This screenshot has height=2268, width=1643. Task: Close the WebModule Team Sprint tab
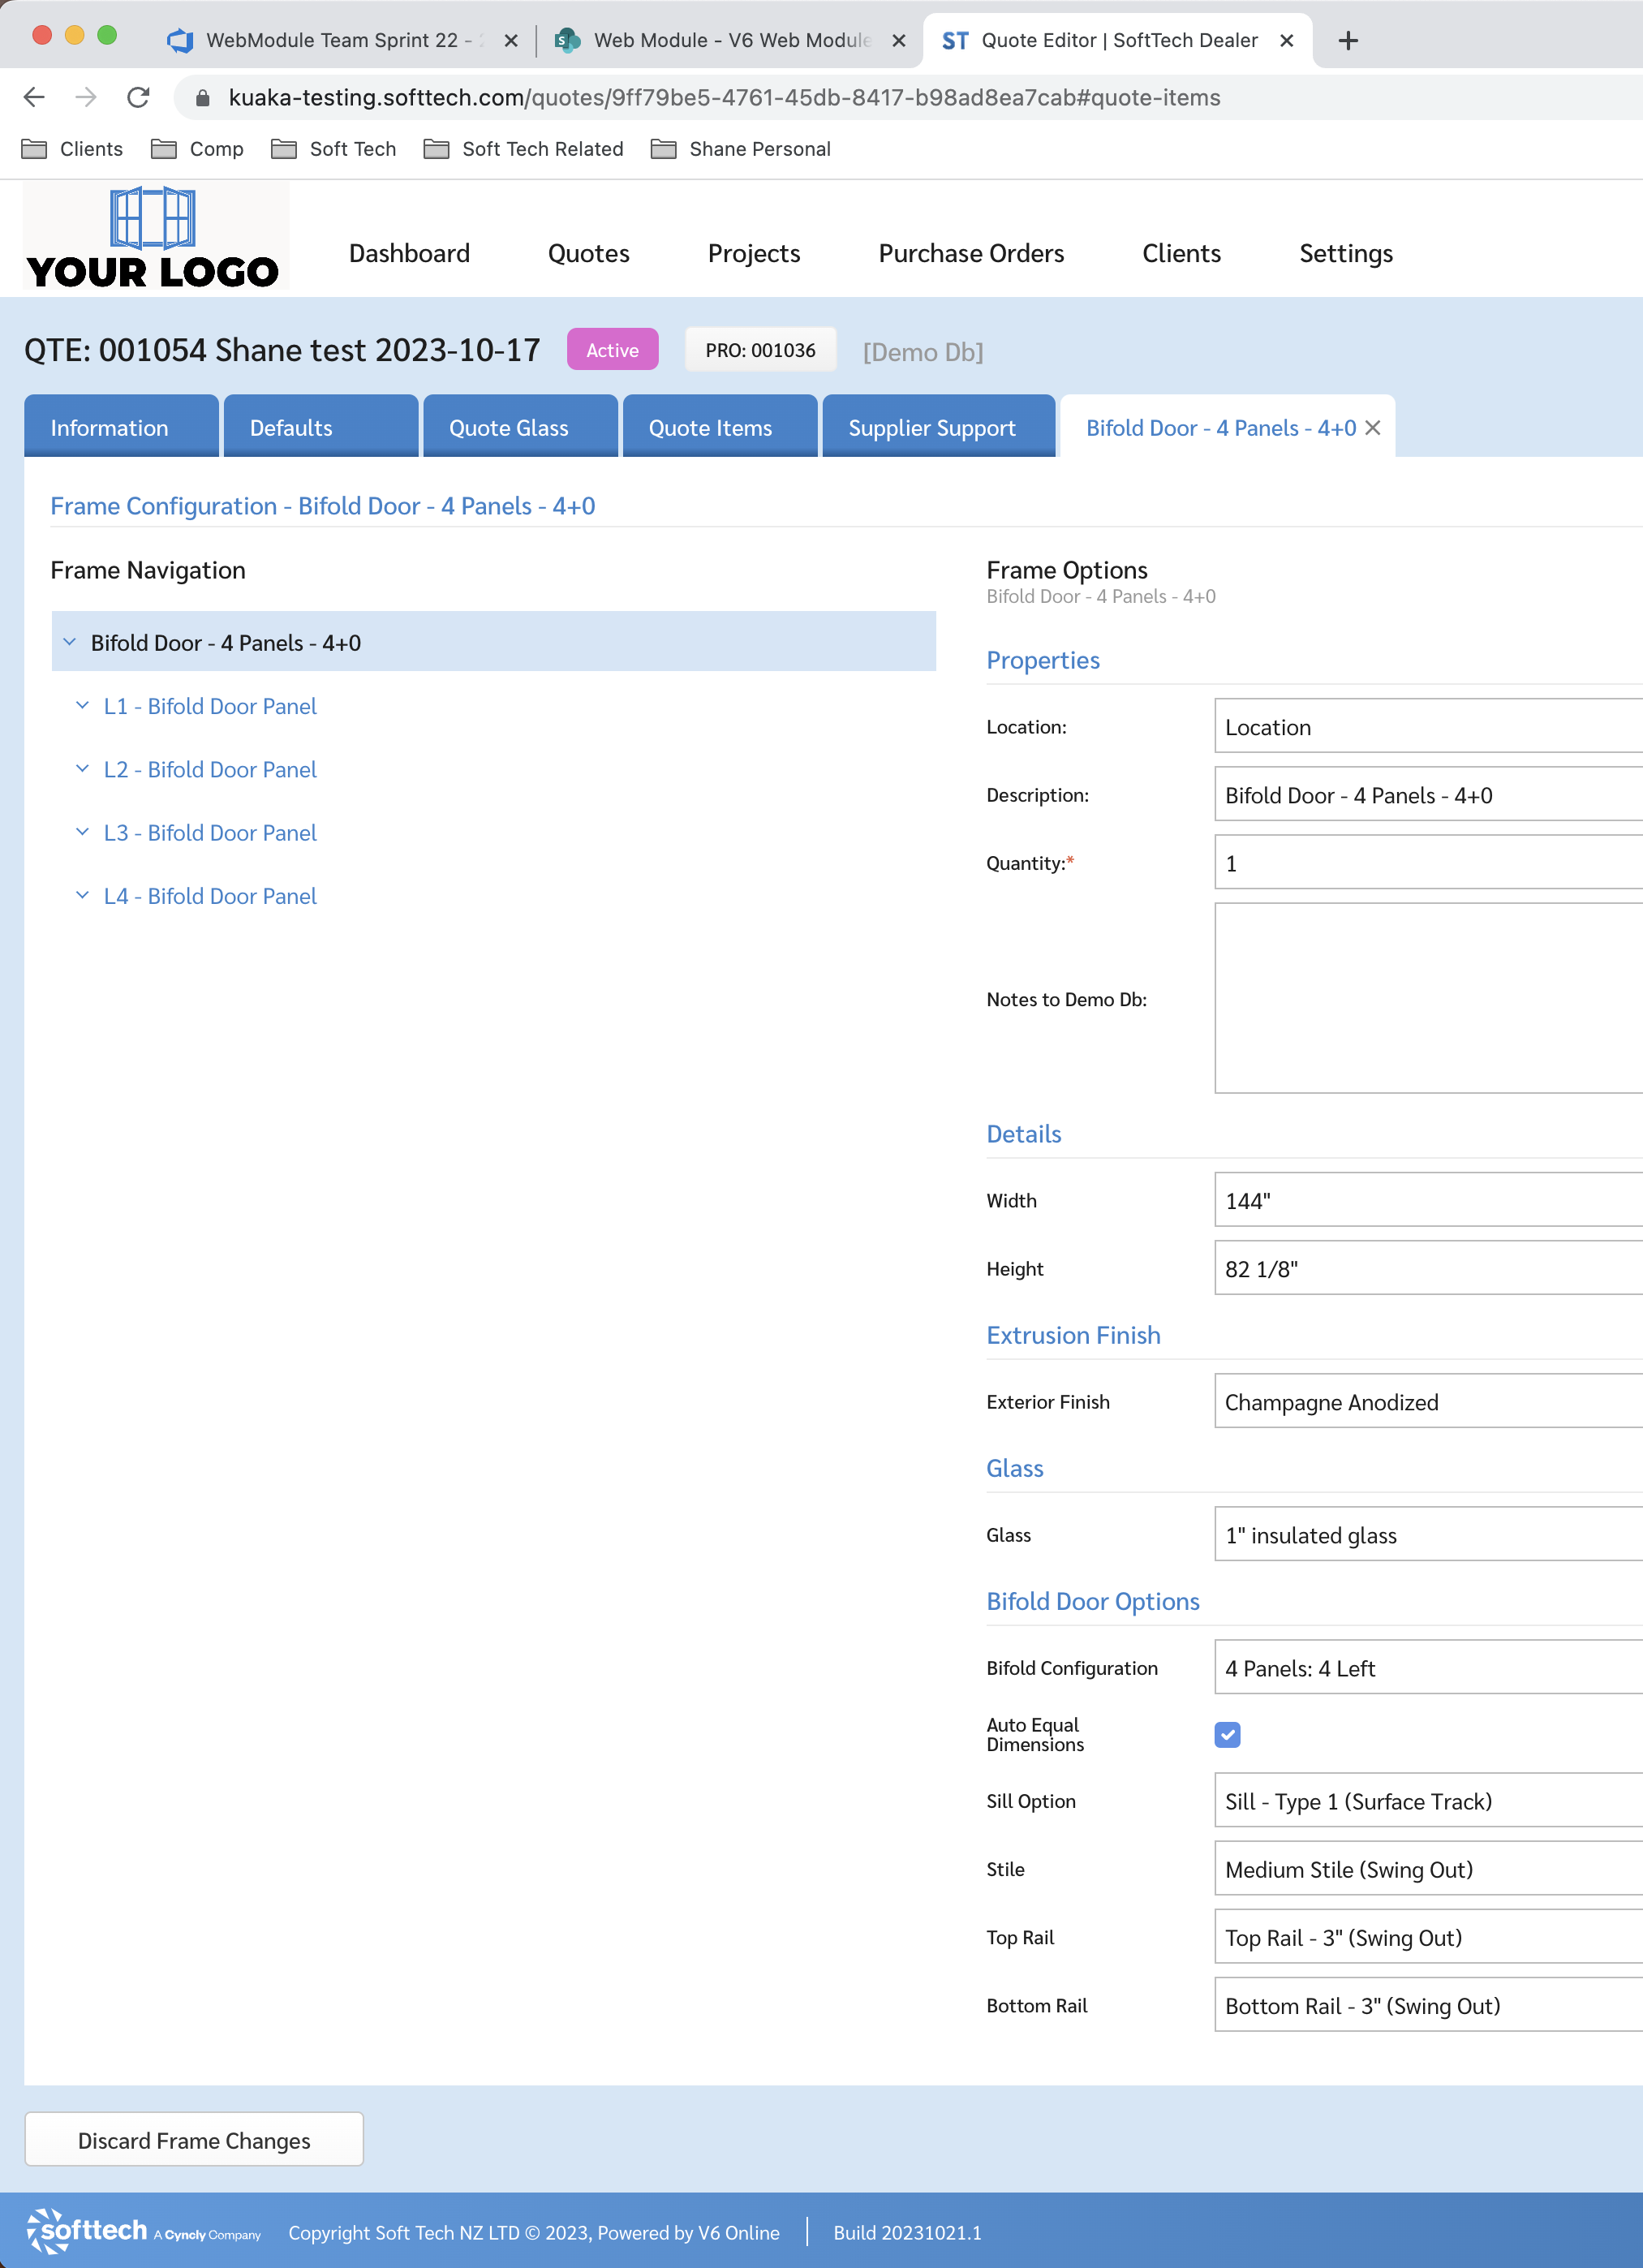click(x=511, y=41)
